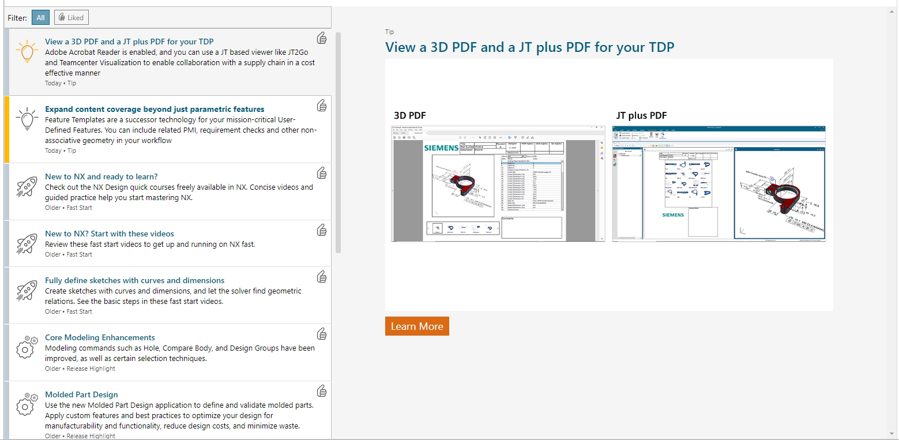Like 'Core Modeling Enhancements' item
The width and height of the screenshot is (899, 440).
tap(322, 334)
